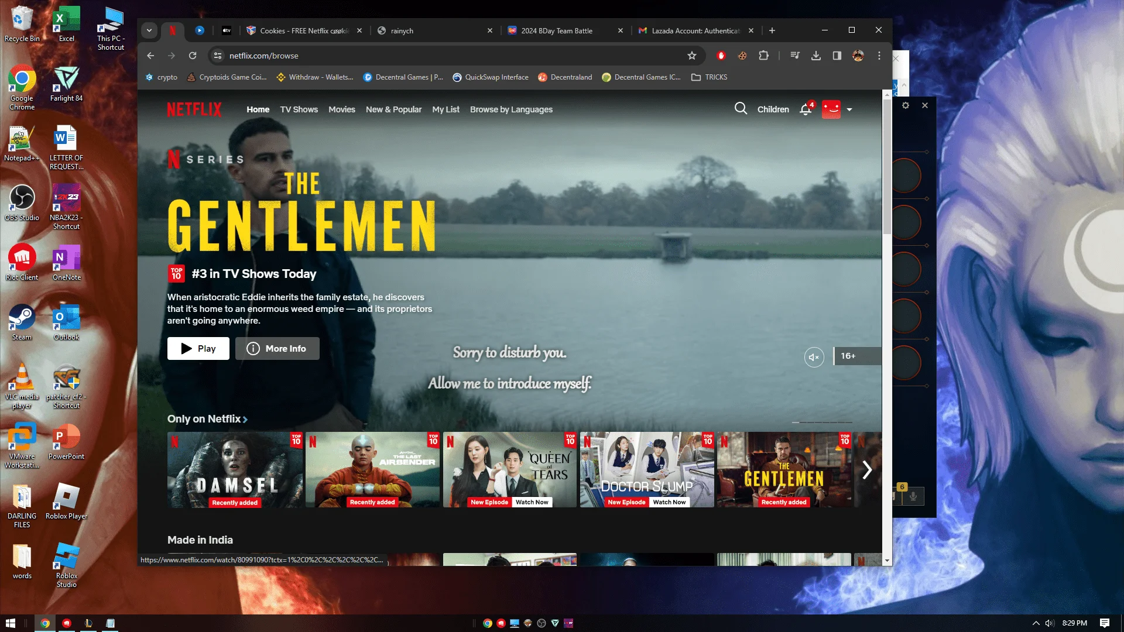Open the Decentraland bookmark
1124x632 pixels.
(x=565, y=77)
